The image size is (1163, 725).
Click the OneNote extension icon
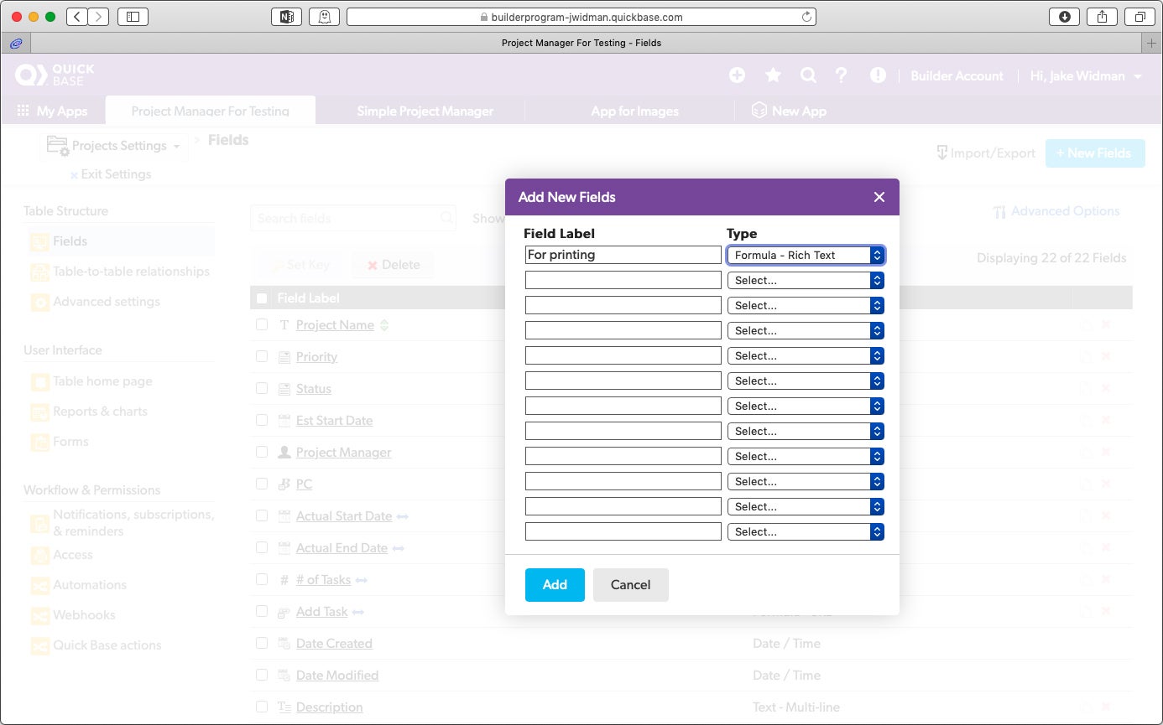click(287, 16)
